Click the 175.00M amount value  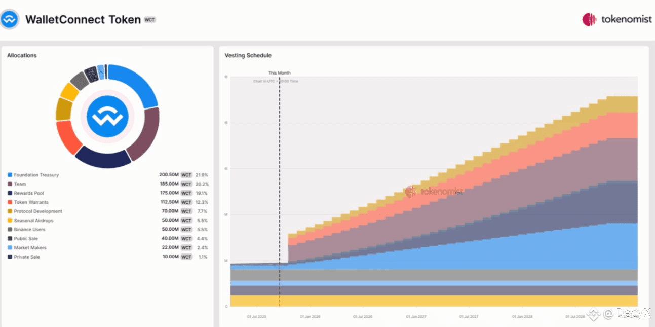(169, 193)
